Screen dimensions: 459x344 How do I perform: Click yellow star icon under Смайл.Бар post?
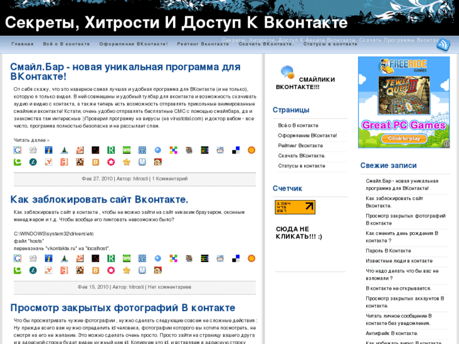click(126, 162)
